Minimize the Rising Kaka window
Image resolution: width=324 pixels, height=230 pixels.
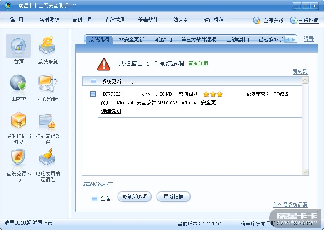click(x=297, y=6)
